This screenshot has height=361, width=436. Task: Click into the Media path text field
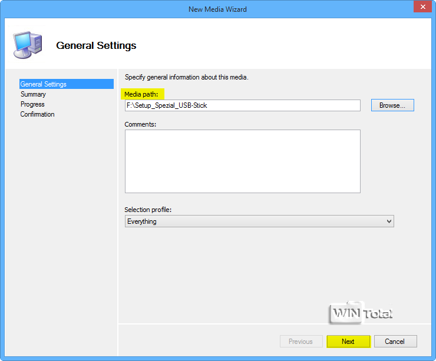coord(242,105)
